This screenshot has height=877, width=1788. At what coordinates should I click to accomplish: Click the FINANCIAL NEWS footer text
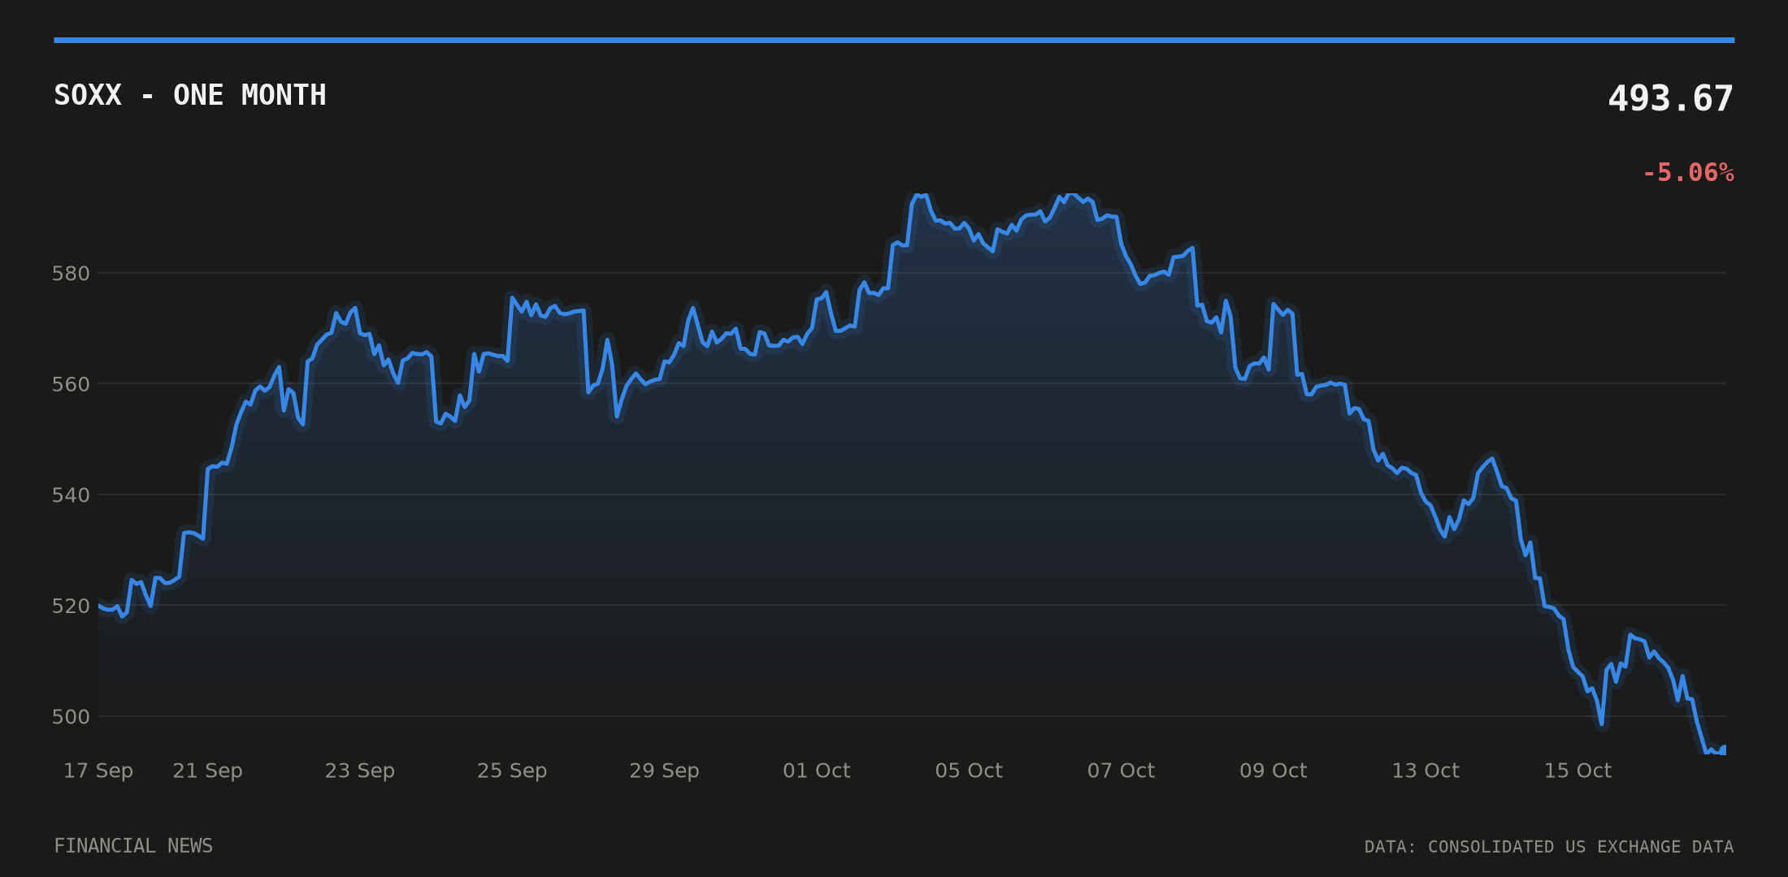133,846
